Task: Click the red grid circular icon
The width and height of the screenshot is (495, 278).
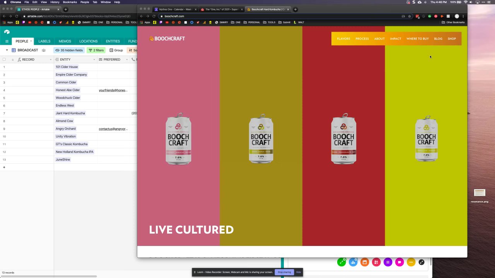Action: [x=376, y=262]
